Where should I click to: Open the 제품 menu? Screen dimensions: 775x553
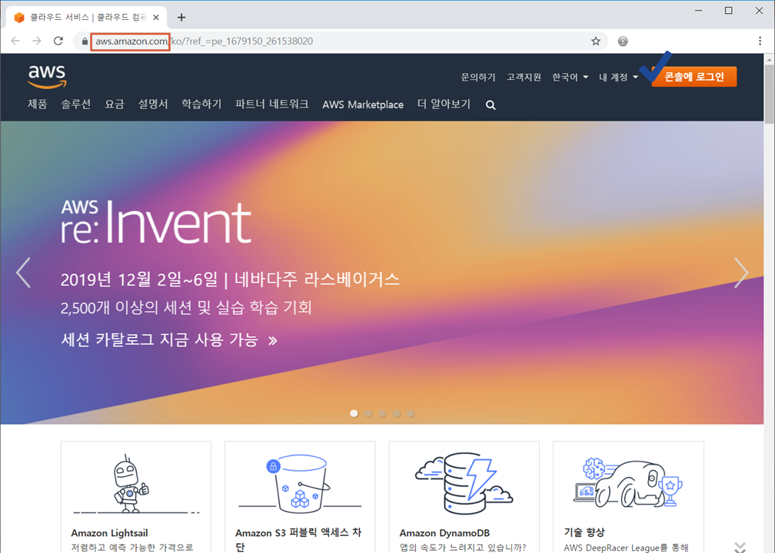[38, 104]
